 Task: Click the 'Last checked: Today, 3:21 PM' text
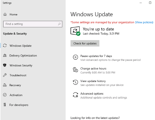tap(101, 34)
